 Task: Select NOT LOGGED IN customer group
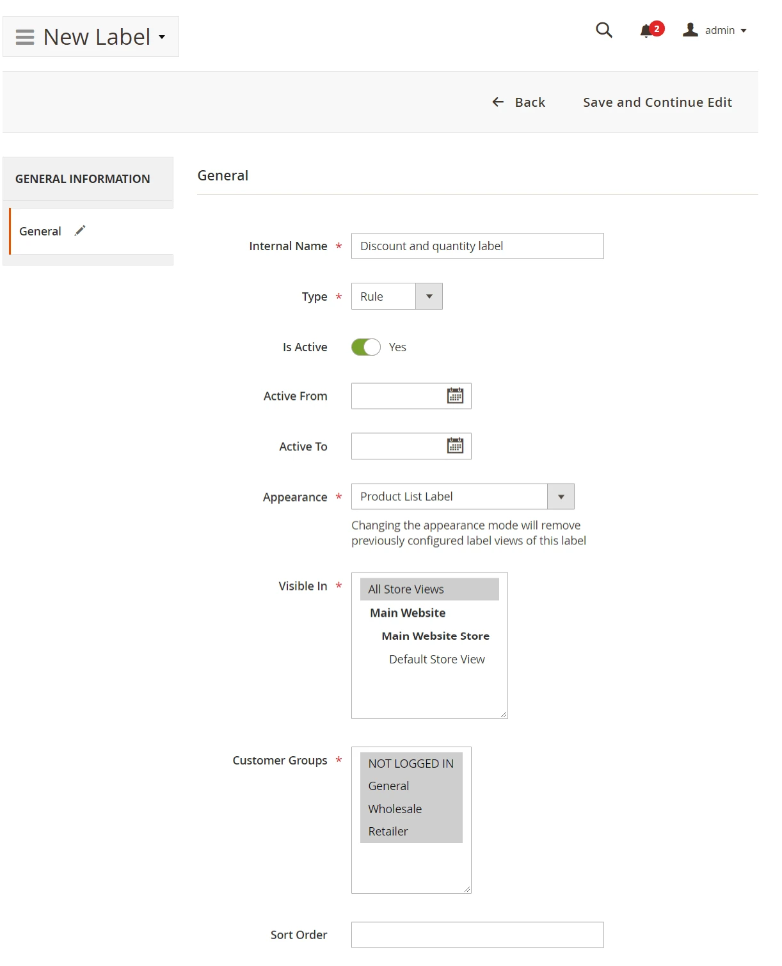point(411,764)
